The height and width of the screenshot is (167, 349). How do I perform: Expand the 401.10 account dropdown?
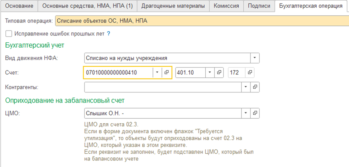pyautogui.click(x=210, y=73)
